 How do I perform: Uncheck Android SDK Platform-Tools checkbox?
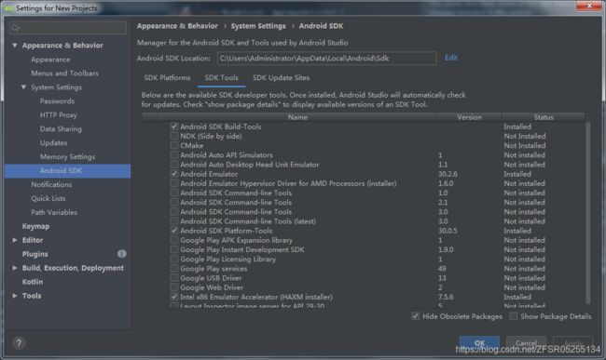(x=174, y=231)
